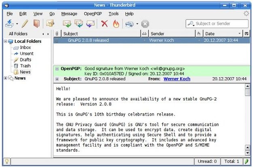
Task: Click the Reply toolbar icon
Action: point(67,24)
